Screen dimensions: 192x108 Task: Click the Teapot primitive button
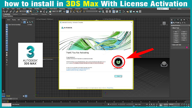(x=176, y=40)
